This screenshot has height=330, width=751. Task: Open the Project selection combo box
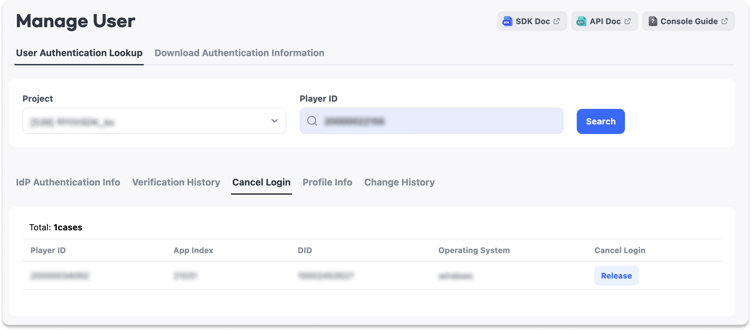click(x=154, y=121)
